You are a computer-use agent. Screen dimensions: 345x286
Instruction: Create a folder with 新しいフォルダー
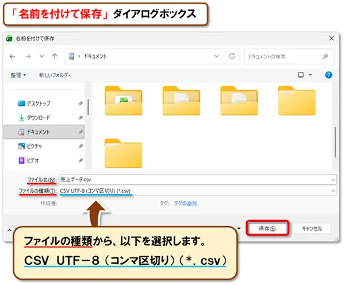point(55,75)
